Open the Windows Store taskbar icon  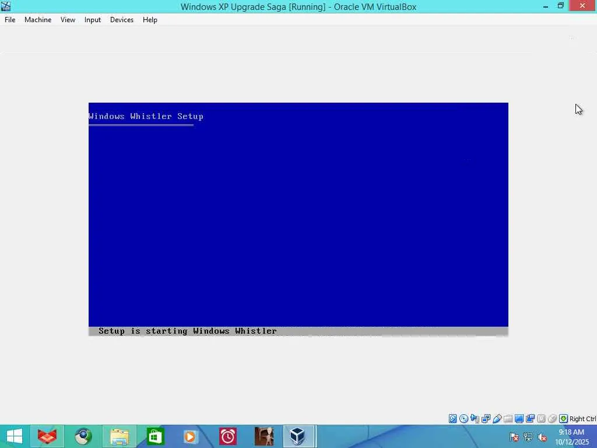click(x=155, y=436)
